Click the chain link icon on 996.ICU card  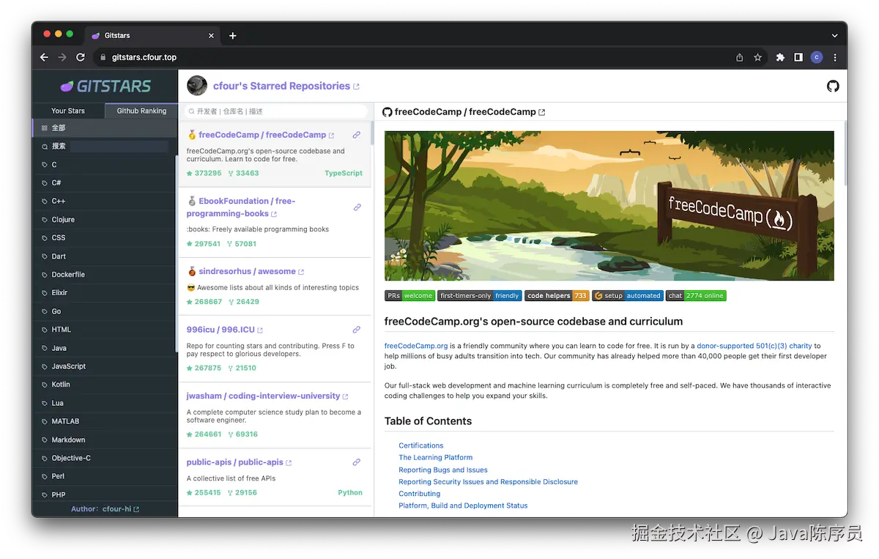(357, 330)
